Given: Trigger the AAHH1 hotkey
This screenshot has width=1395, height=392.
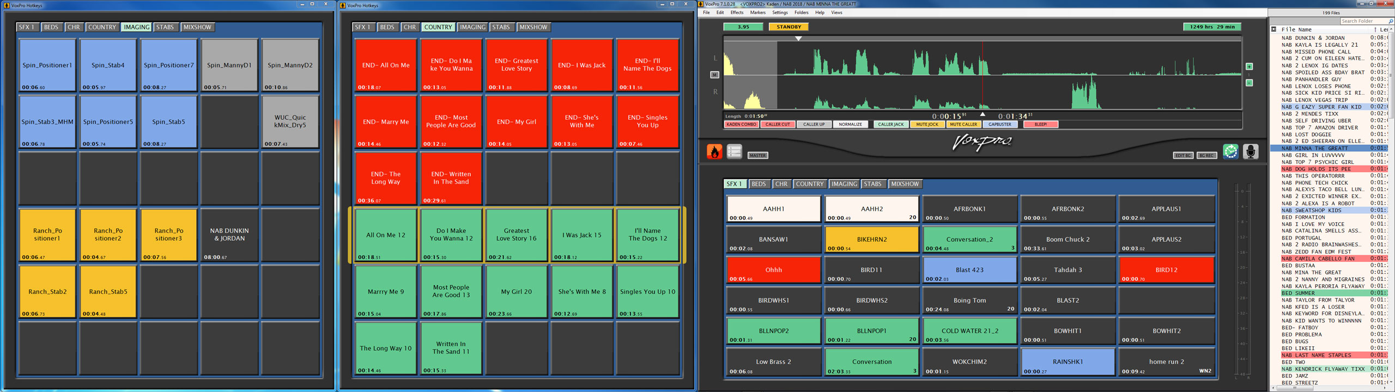Looking at the screenshot, I should click(773, 209).
